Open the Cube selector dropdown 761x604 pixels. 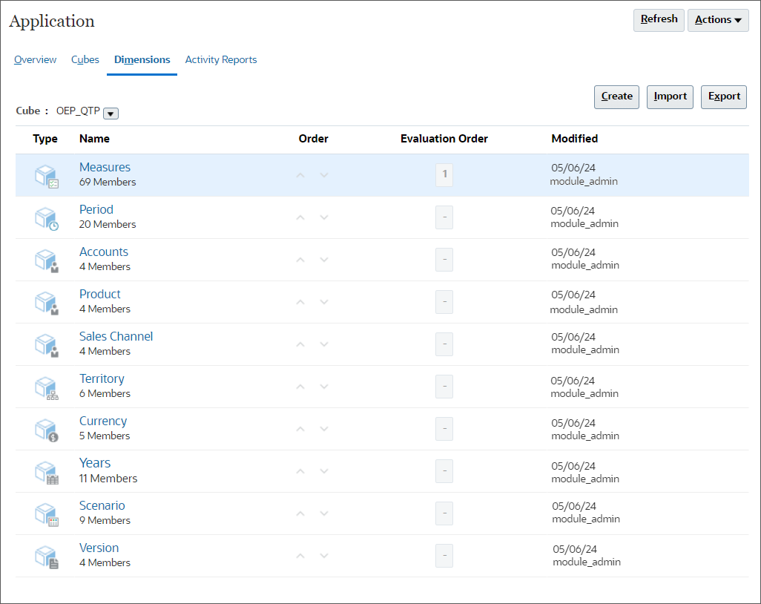coord(110,113)
